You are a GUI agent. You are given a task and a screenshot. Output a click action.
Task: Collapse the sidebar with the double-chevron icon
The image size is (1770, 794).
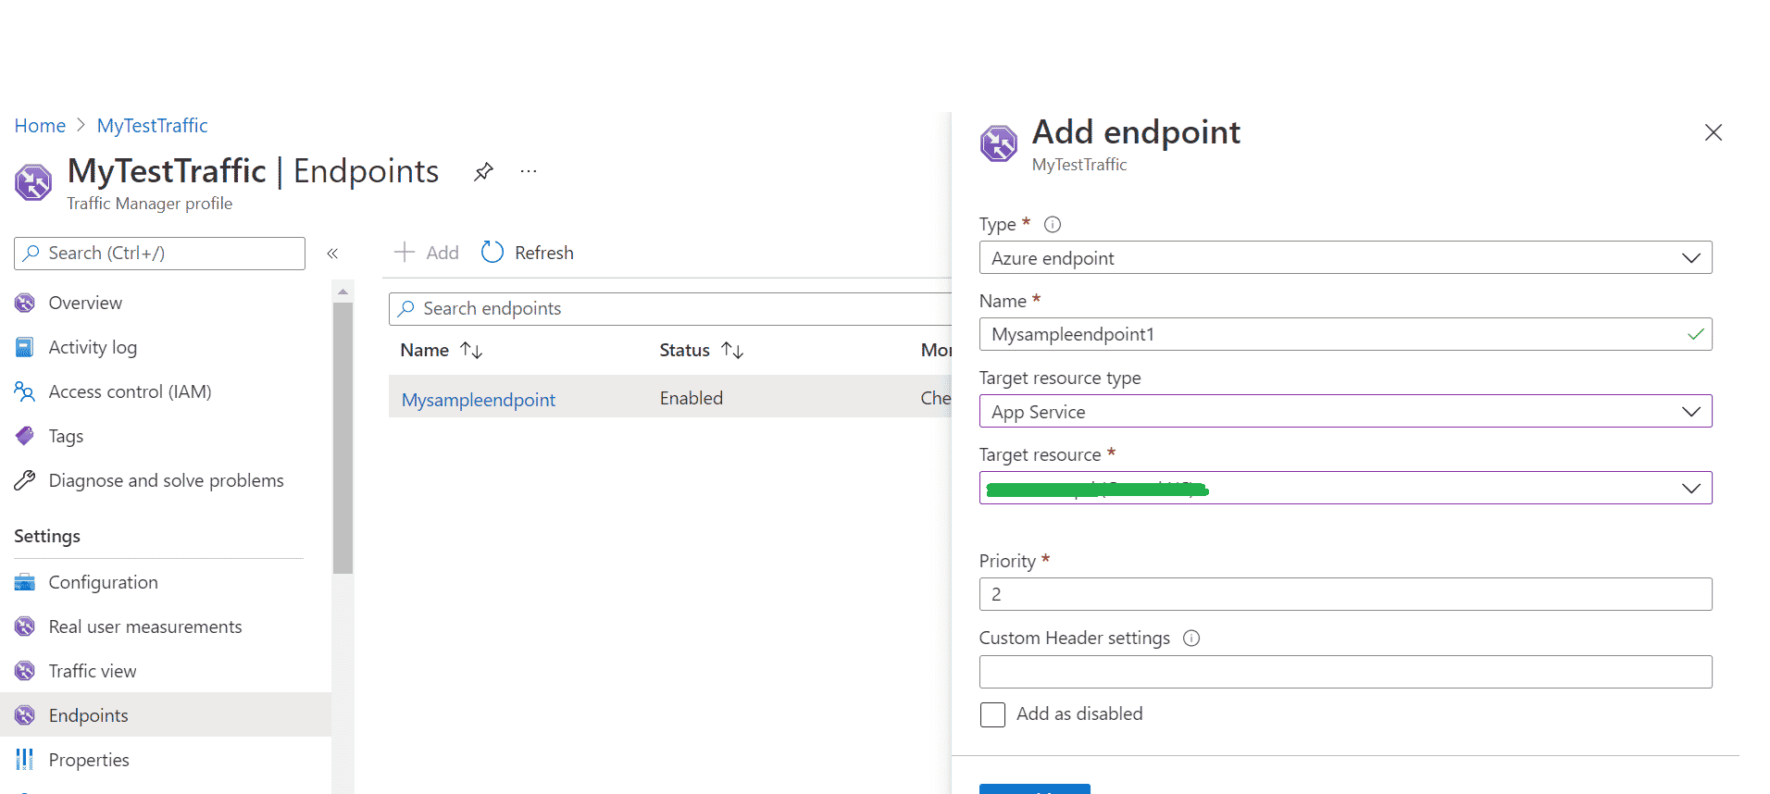pos(332,254)
